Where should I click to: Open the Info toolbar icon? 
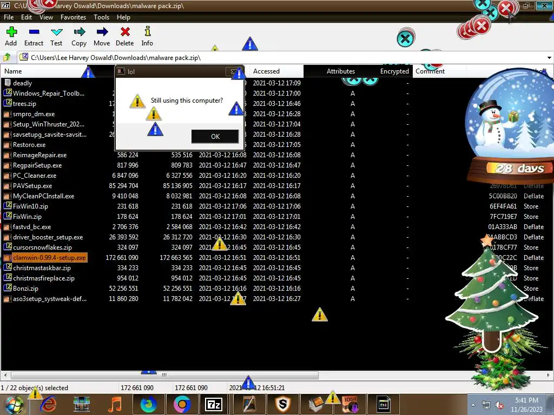(147, 36)
